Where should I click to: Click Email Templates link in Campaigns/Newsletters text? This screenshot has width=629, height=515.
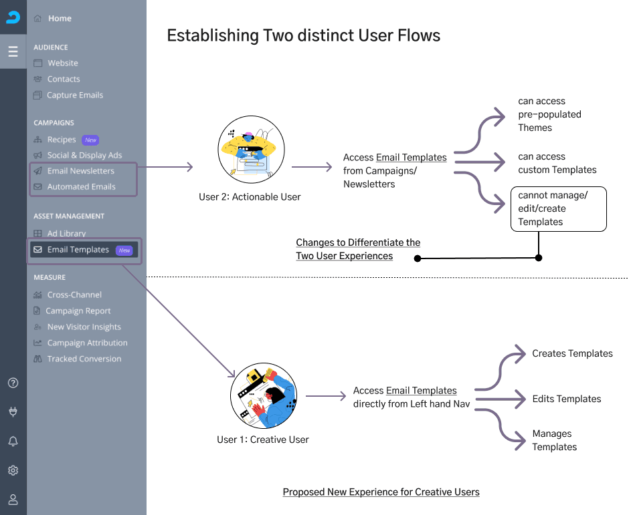pos(411,158)
